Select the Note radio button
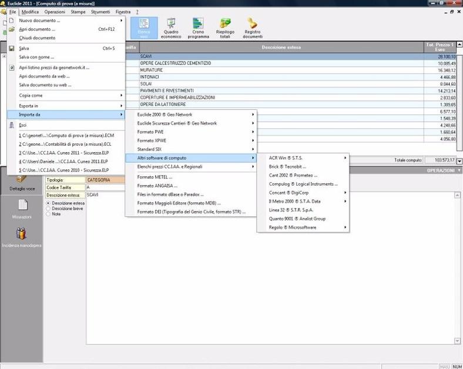 point(48,214)
